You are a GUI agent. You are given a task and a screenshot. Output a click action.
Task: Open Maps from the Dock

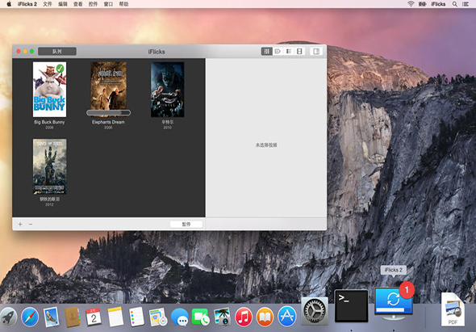coord(158,317)
